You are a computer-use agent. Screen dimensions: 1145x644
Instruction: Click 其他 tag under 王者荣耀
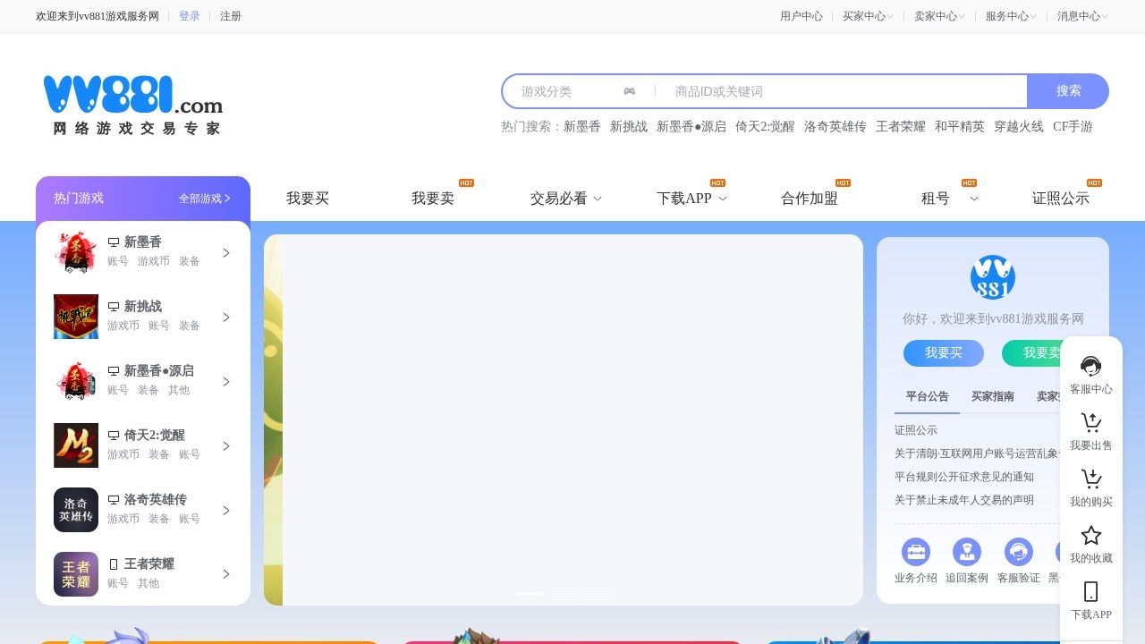click(148, 583)
